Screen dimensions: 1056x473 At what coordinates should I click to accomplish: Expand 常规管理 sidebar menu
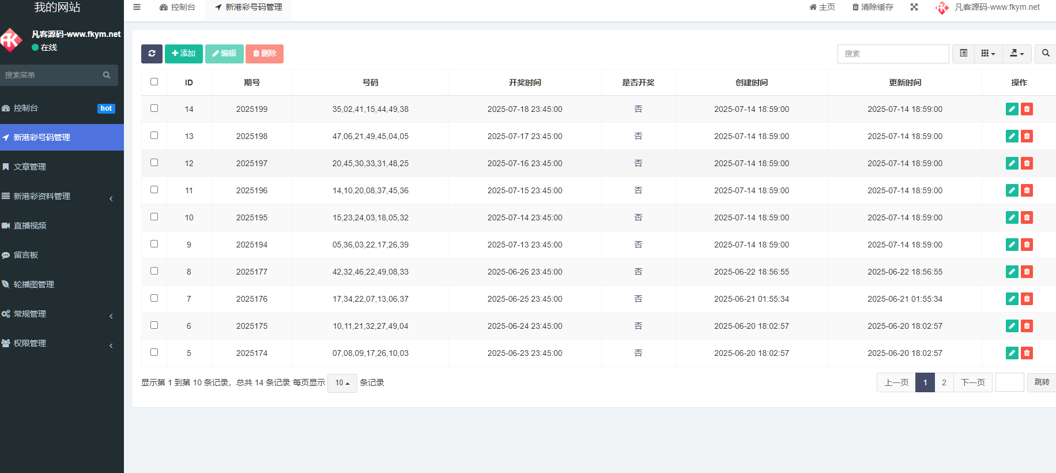(x=62, y=314)
